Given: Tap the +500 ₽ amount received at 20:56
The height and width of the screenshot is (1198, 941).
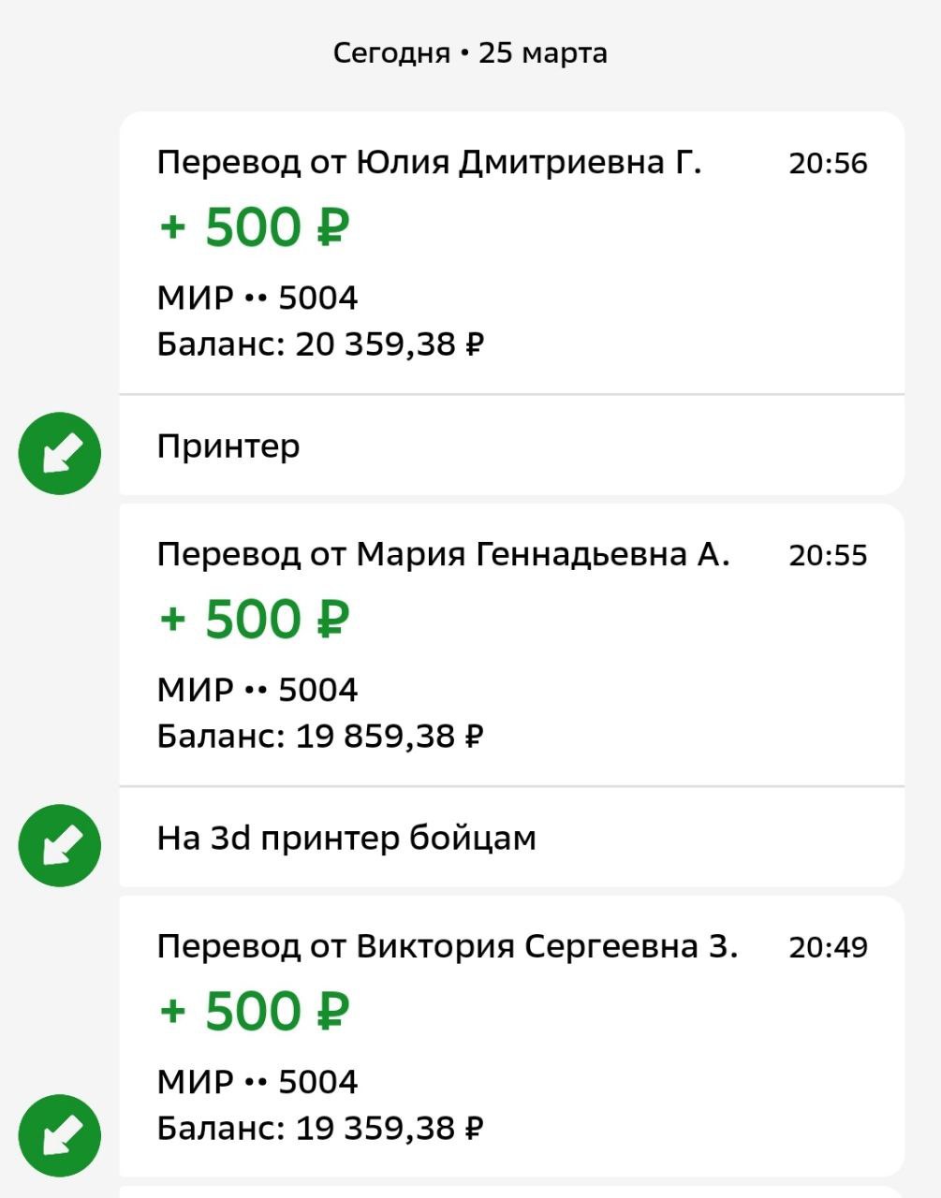Looking at the screenshot, I should tap(254, 227).
